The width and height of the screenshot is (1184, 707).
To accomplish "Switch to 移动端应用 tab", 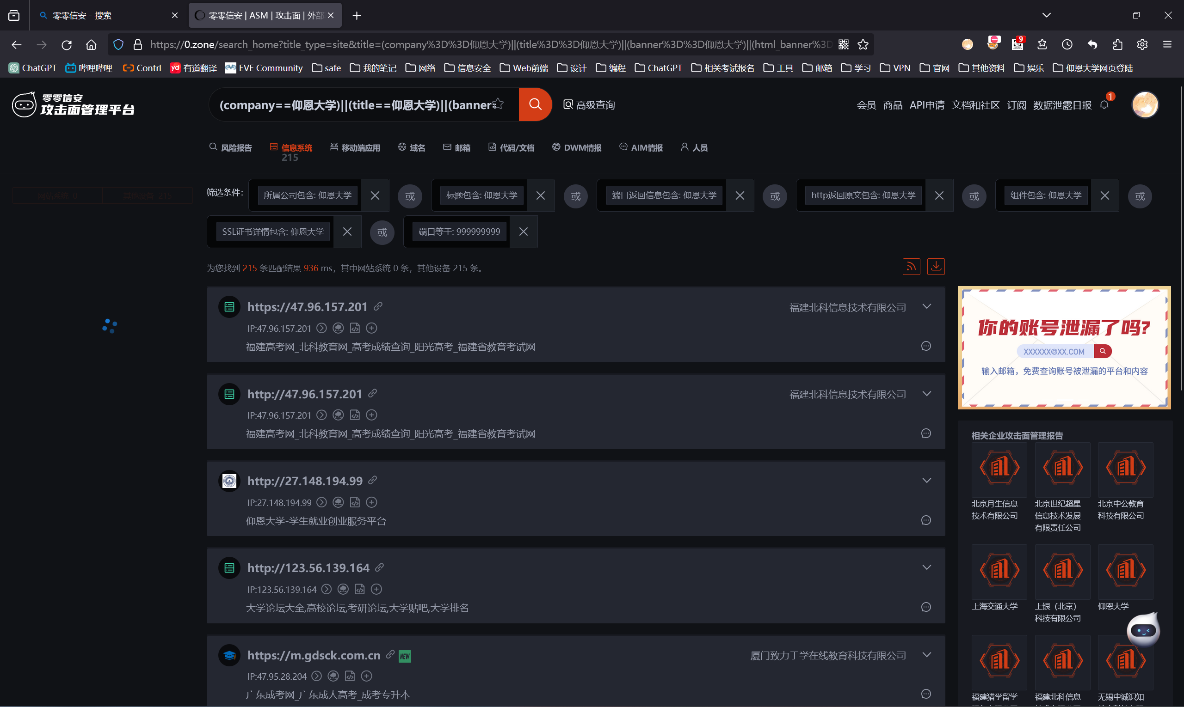I will point(355,148).
